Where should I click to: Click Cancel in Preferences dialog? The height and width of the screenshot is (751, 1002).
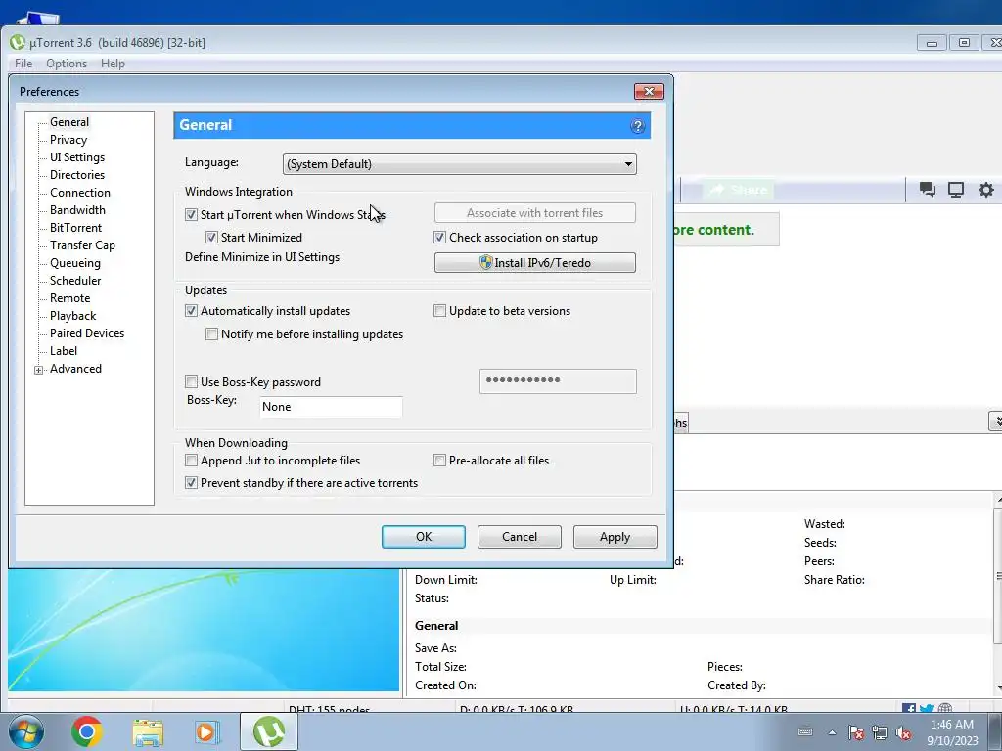tap(519, 537)
